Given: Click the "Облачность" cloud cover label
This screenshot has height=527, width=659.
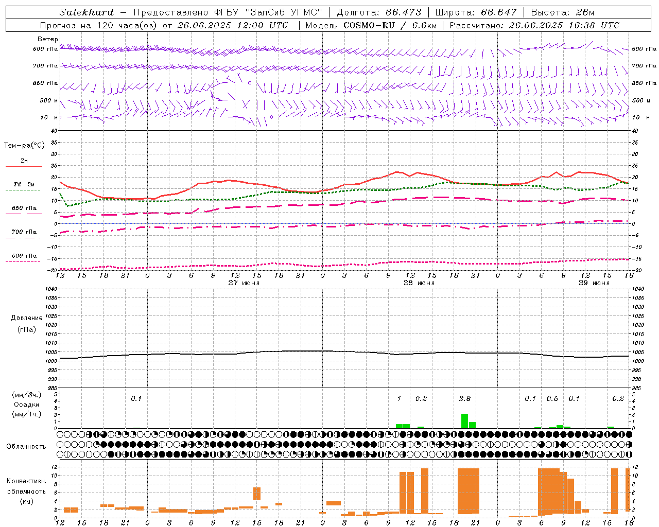Looking at the screenshot, I should 26,447.
